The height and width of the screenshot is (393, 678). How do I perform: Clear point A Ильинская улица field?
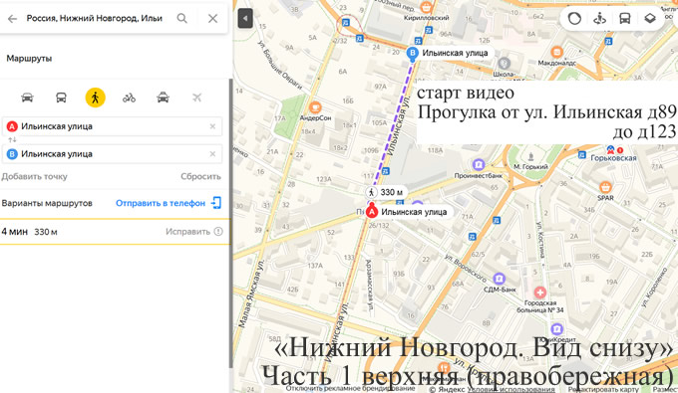pos(212,126)
